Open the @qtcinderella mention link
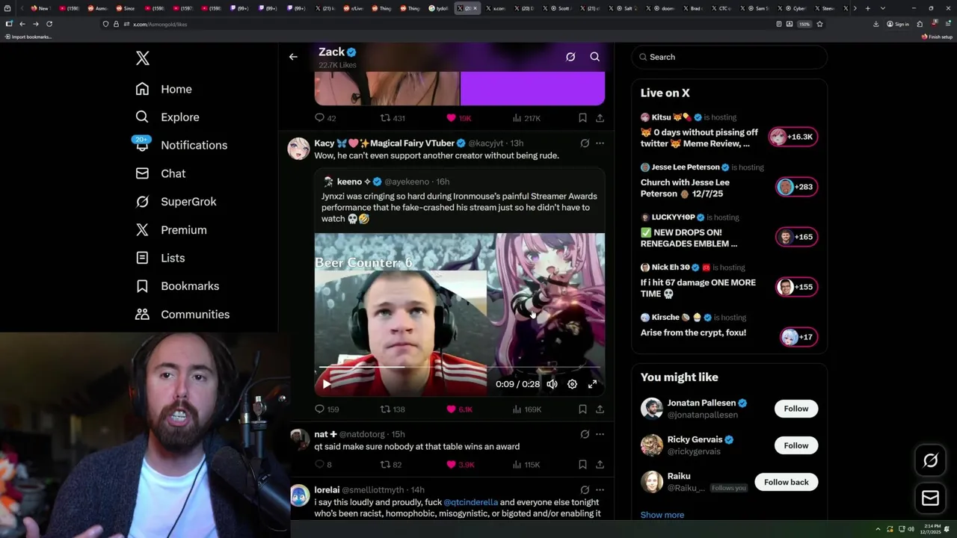 [470, 502]
